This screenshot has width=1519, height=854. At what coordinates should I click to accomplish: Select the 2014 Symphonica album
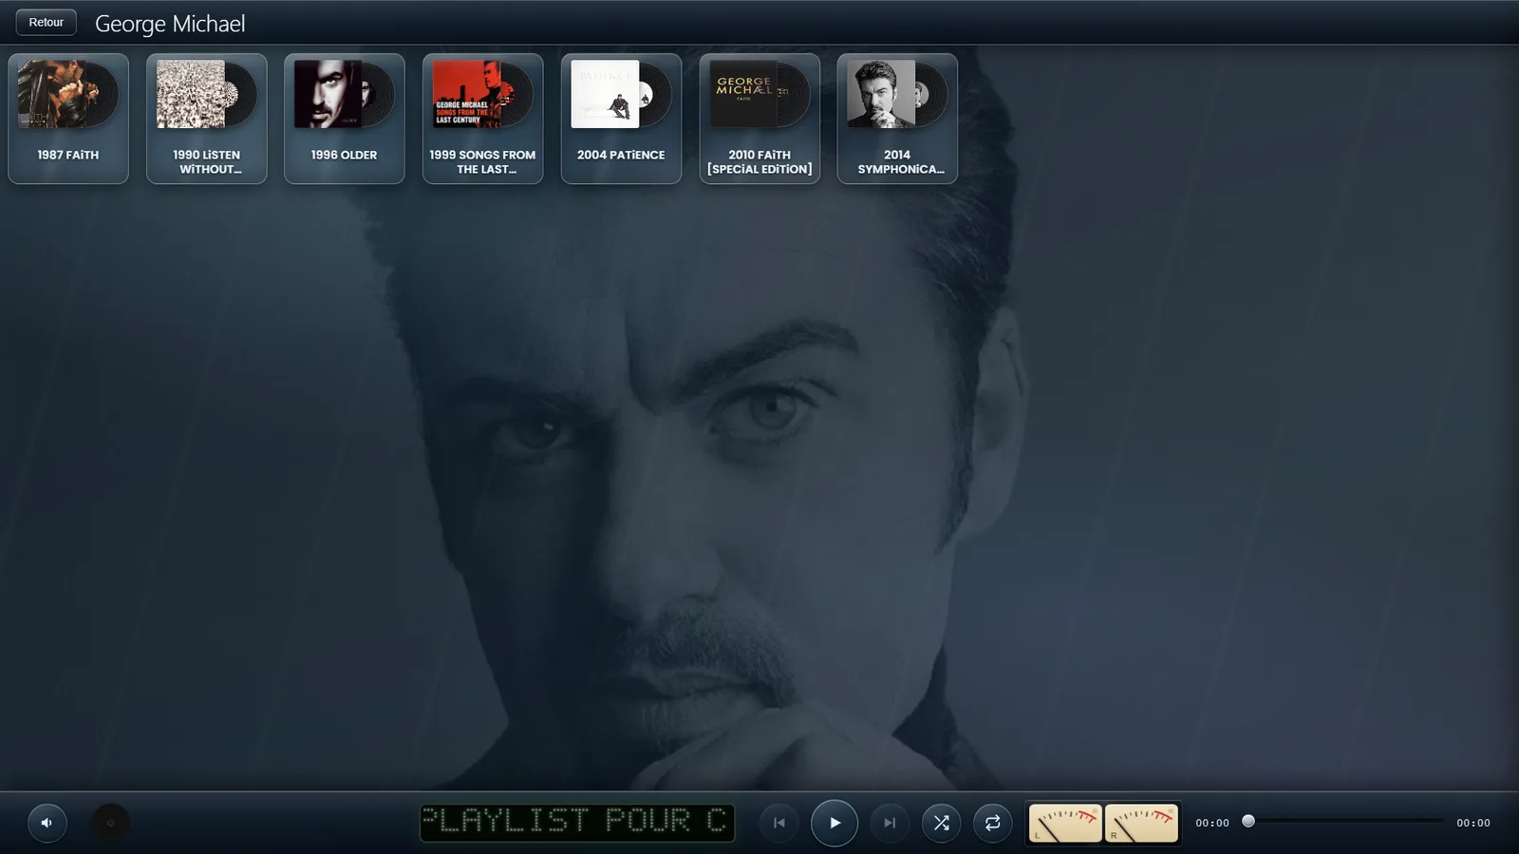pos(897,119)
